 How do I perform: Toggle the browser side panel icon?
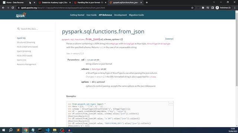212,8
